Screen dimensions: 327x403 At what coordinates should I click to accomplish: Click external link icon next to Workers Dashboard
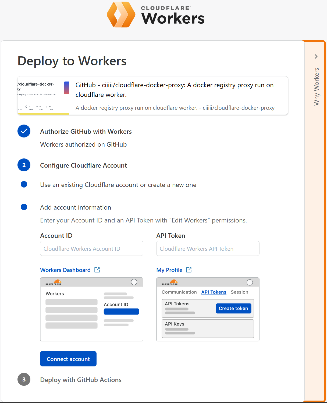coord(97,270)
